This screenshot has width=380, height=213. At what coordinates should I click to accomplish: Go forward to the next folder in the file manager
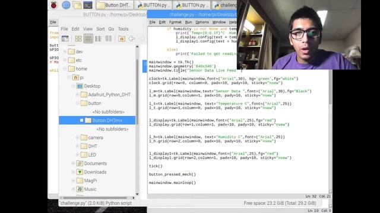tap(142, 38)
